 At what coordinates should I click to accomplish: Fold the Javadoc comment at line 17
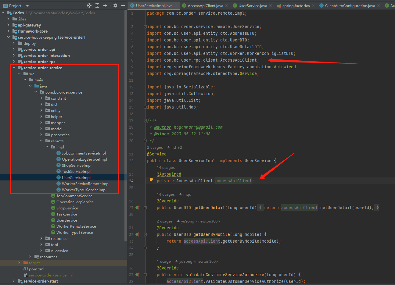[x=145, y=120]
